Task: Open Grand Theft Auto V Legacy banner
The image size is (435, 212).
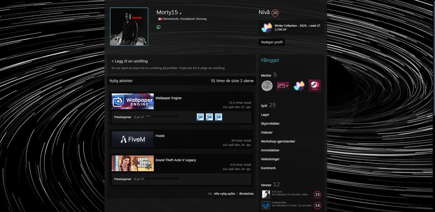Action: [133, 163]
